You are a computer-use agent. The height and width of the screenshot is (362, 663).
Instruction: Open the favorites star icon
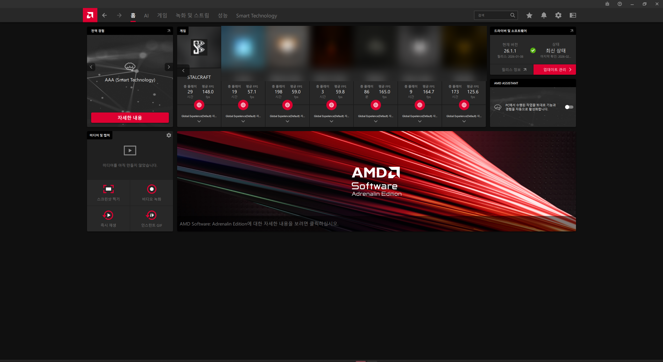[x=529, y=15]
